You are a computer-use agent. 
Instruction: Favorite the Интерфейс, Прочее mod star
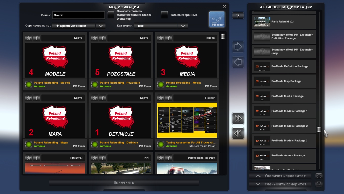click(x=161, y=158)
